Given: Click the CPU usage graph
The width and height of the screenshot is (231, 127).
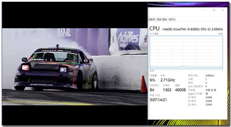Looking at the screenshot, I should [x=186, y=52].
